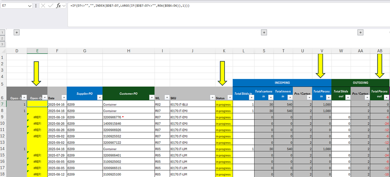
Task: Click inside the formula bar text
Action: [x=130, y=5]
